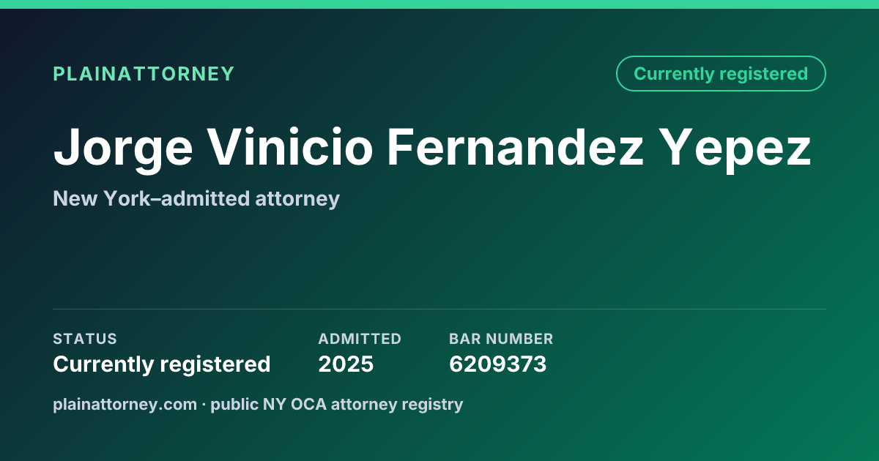Click the admission year 2025
This screenshot has width=879, height=461.
[x=346, y=364]
